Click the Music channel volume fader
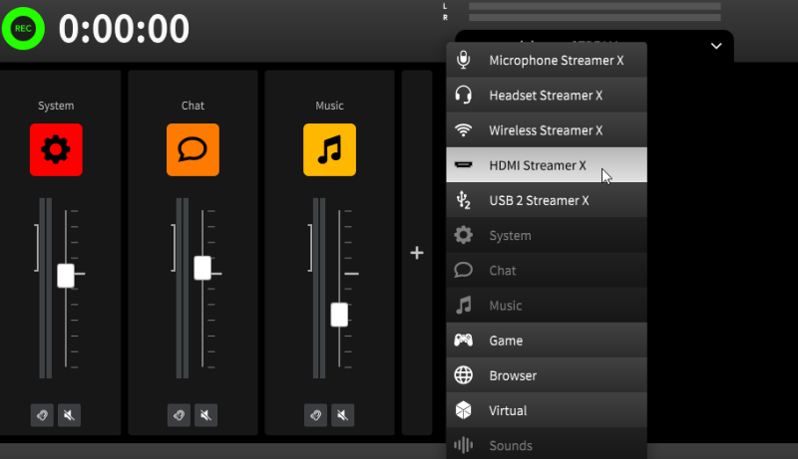This screenshot has width=798, height=459. (339, 315)
